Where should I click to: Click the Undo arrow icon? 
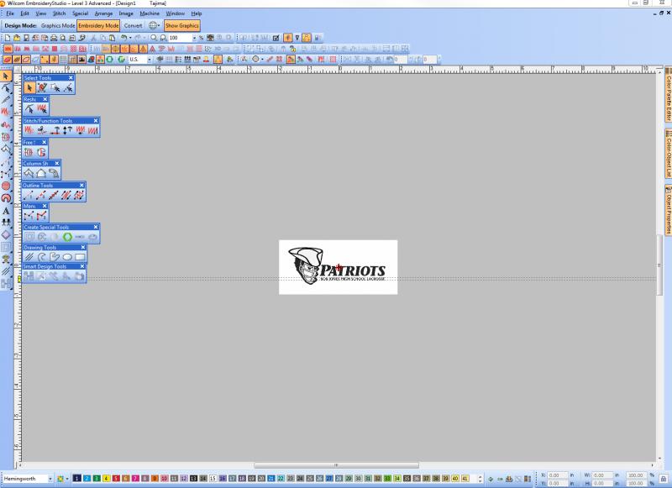(123, 38)
